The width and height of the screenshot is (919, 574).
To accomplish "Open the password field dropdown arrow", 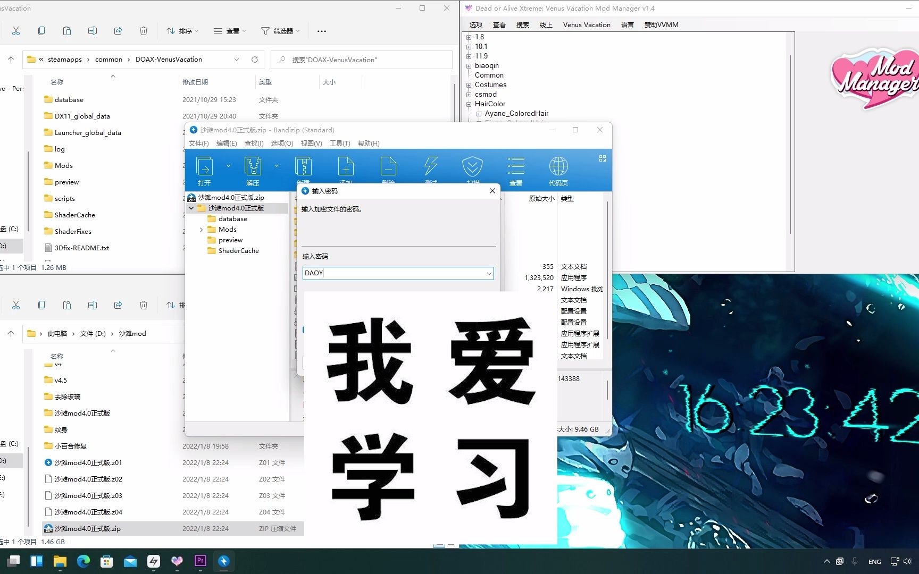I will [x=489, y=273].
